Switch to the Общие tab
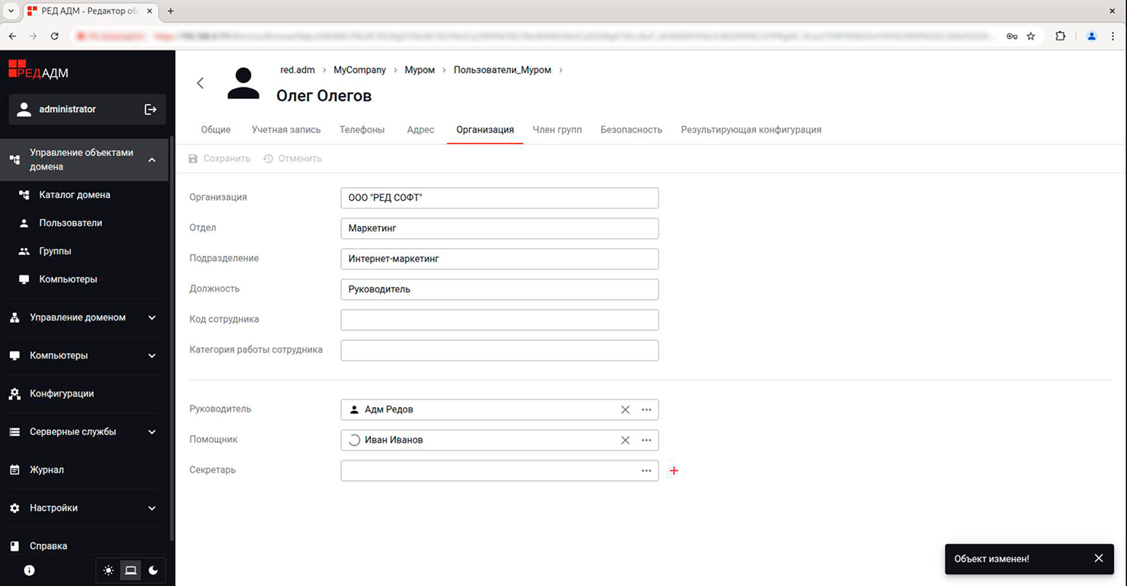The width and height of the screenshot is (1127, 586). click(216, 129)
